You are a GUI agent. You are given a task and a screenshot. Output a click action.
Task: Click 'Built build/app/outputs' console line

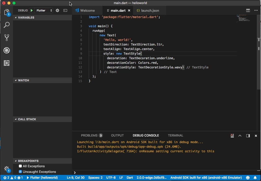[x=129, y=147]
